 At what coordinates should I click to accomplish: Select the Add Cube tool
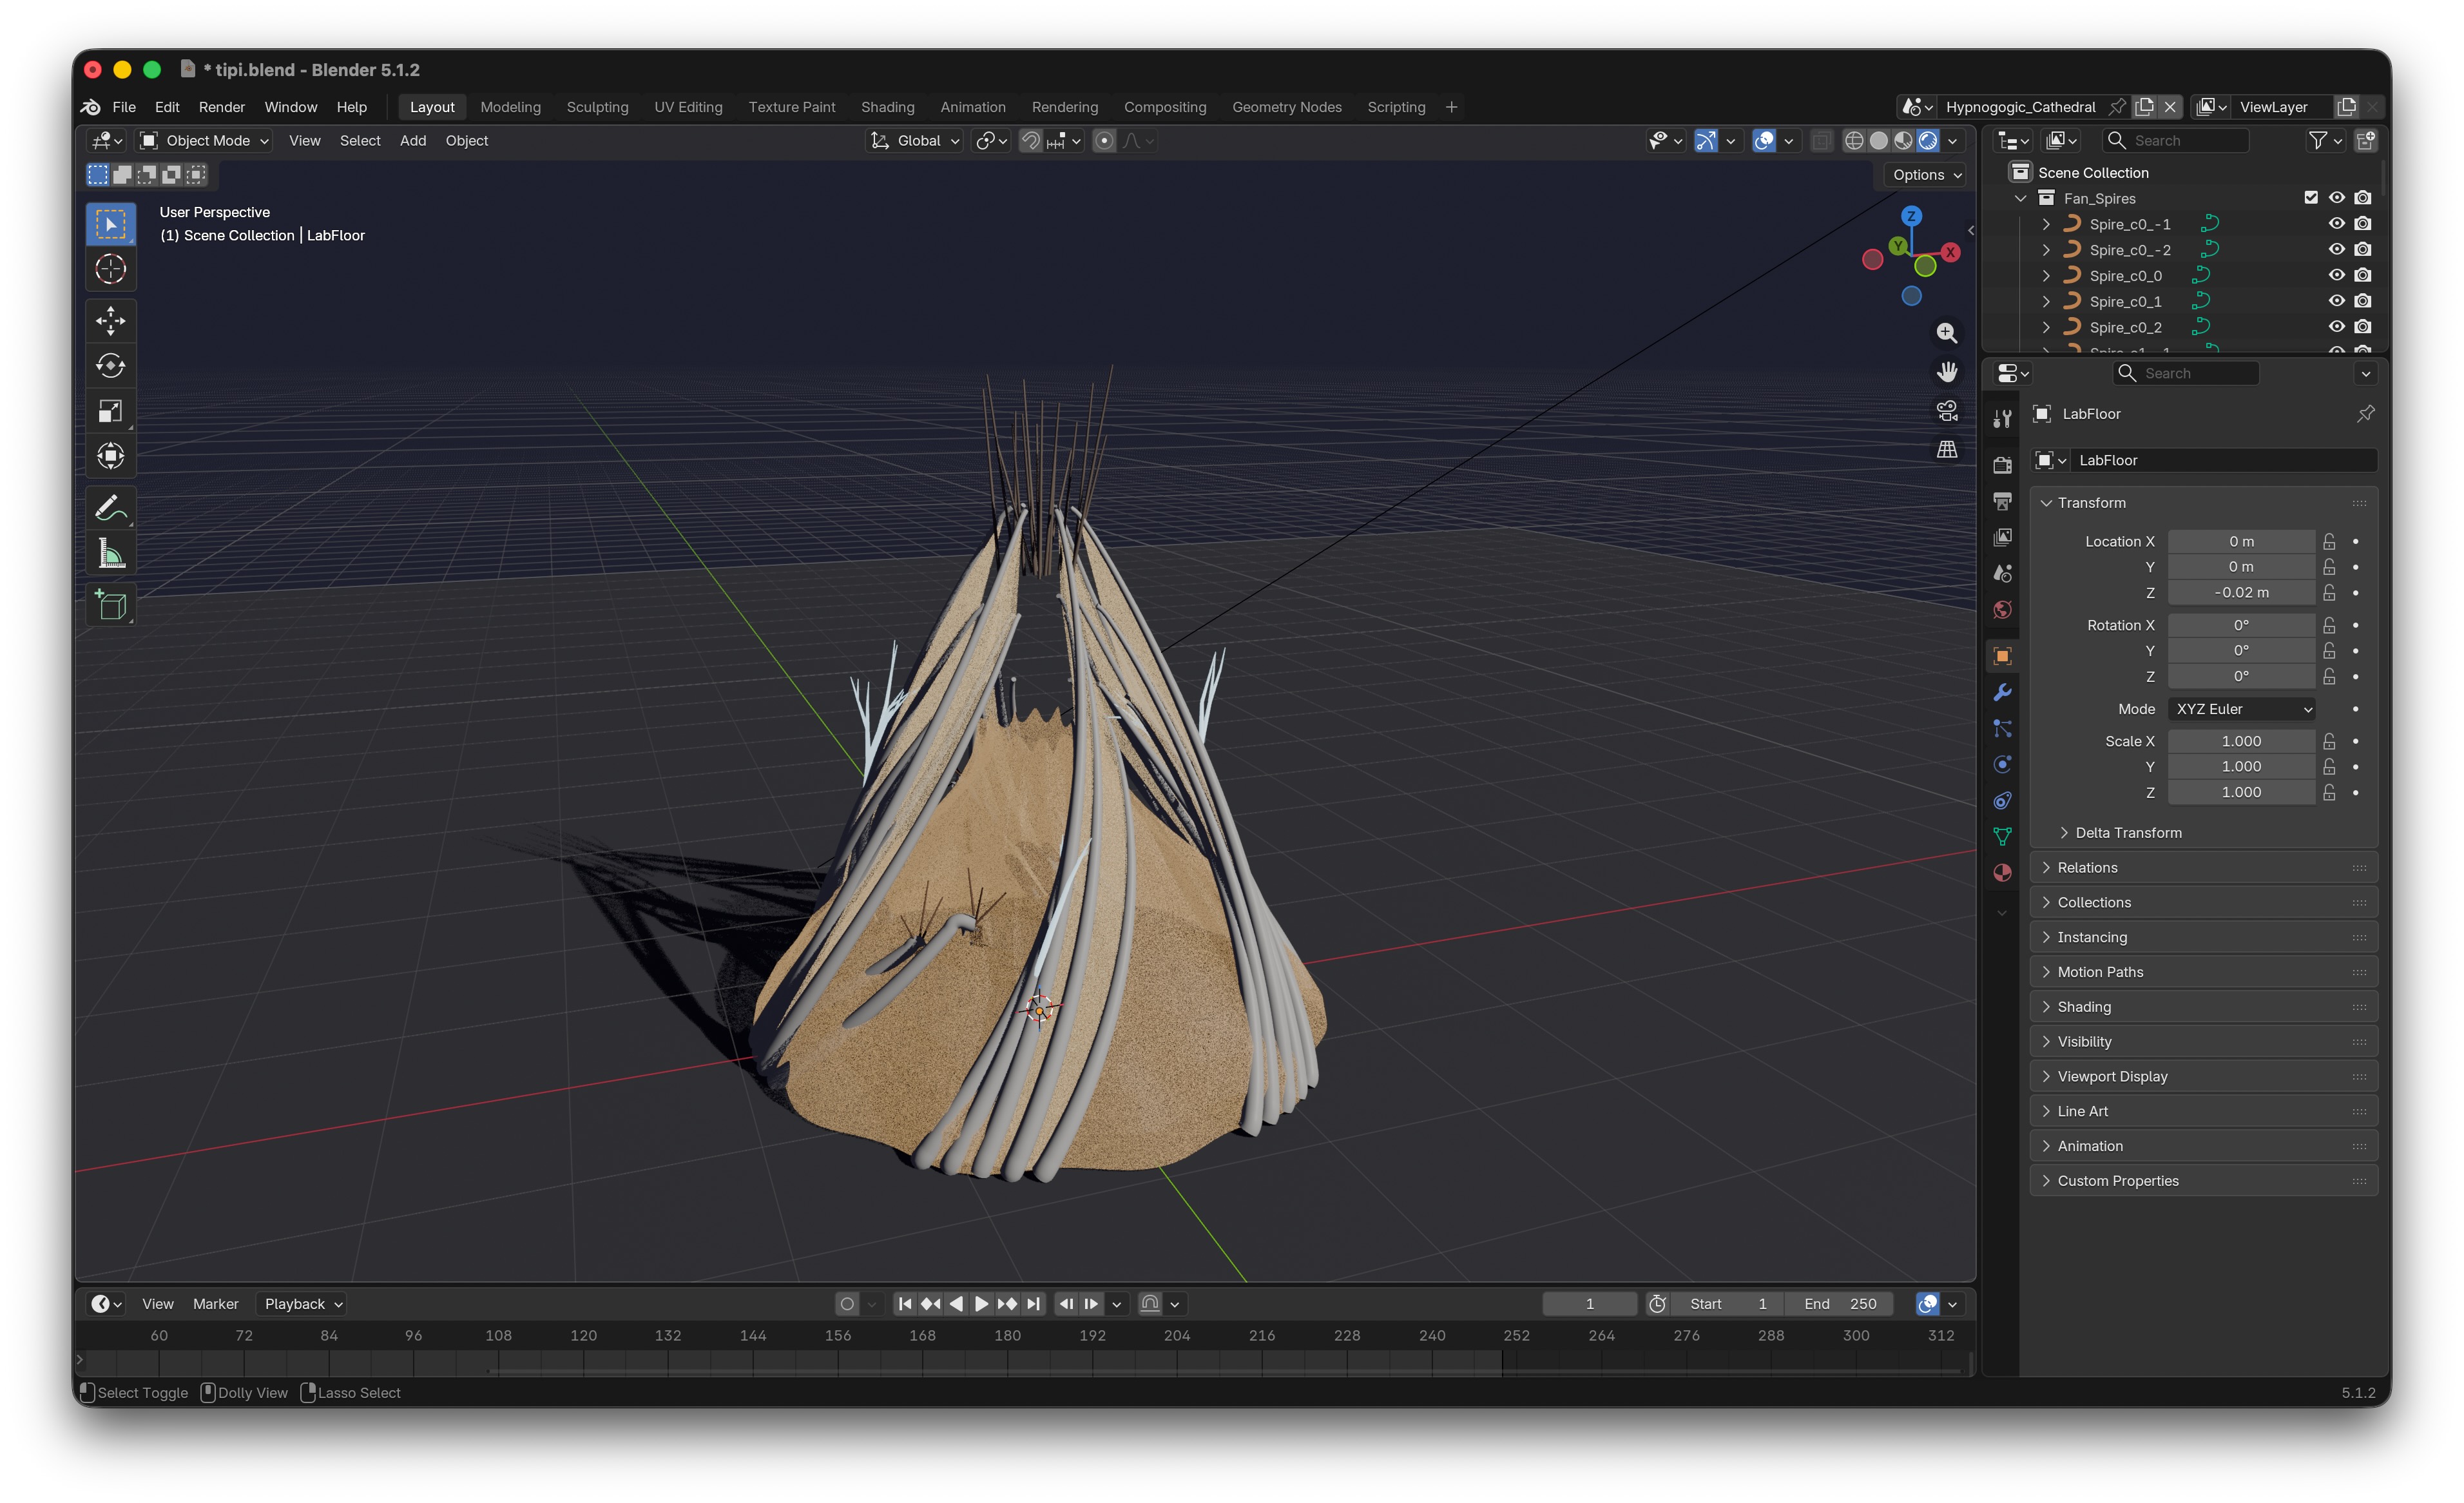[x=110, y=605]
